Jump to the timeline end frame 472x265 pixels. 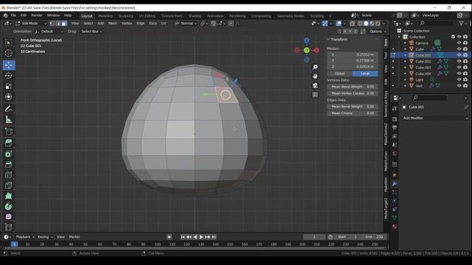pos(214,237)
